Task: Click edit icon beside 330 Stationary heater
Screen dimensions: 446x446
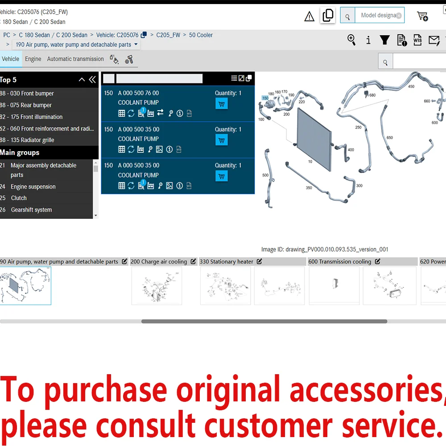Action: (x=260, y=261)
